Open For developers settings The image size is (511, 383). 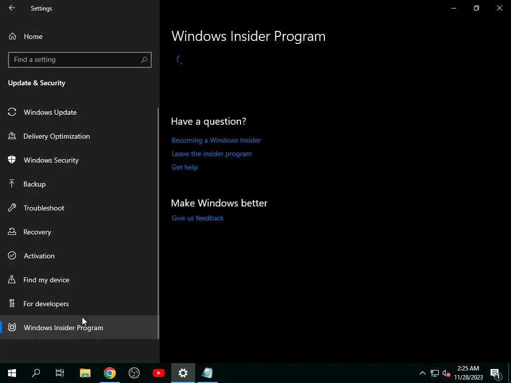click(79, 304)
